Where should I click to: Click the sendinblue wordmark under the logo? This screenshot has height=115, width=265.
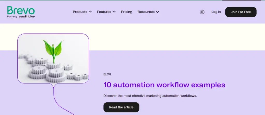point(27,17)
